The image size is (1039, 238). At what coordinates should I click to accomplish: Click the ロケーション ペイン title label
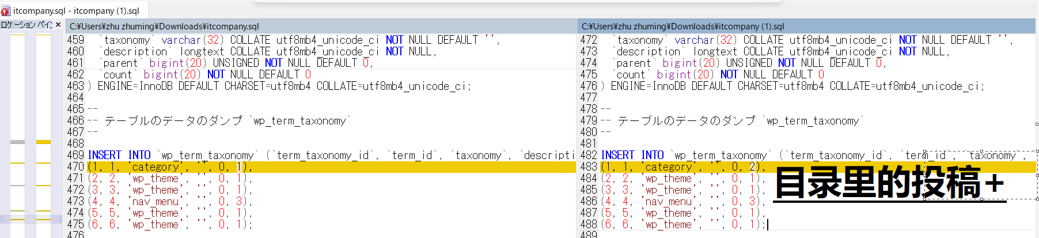[x=26, y=25]
